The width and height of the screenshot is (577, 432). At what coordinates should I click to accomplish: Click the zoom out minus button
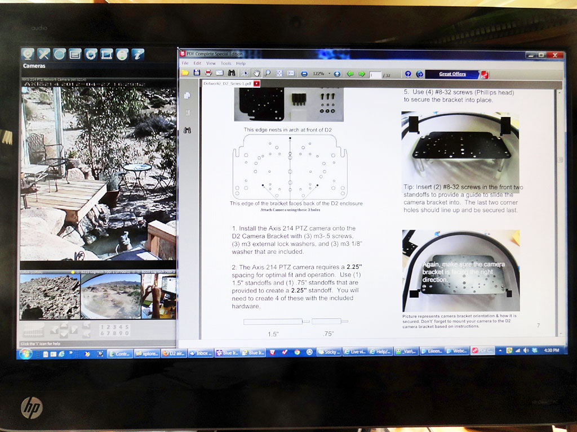coord(304,74)
